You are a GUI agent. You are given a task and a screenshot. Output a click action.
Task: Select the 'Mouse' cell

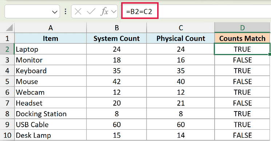point(51,81)
